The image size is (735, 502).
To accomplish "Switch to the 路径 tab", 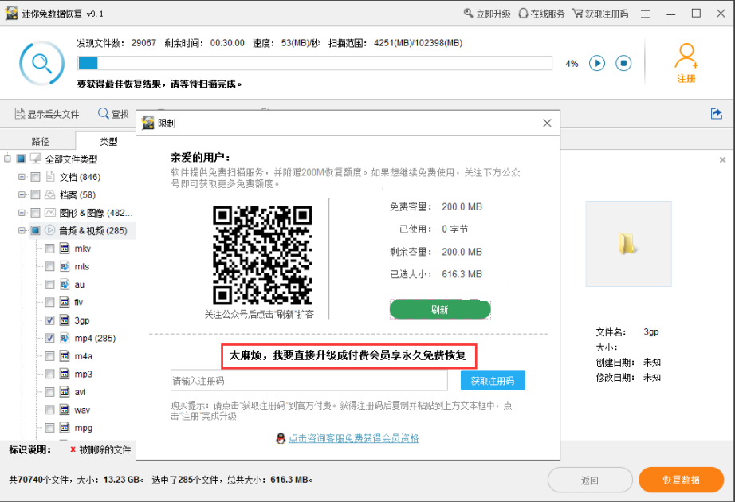I will [x=40, y=141].
